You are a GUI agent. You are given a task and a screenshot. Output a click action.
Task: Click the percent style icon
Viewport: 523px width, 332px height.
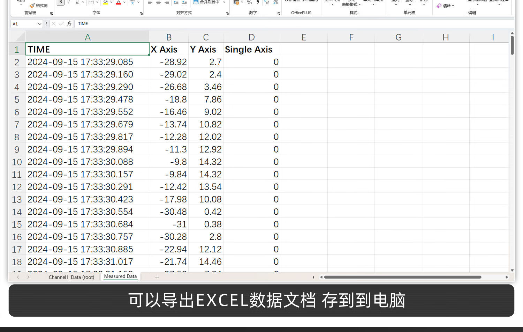249,2
